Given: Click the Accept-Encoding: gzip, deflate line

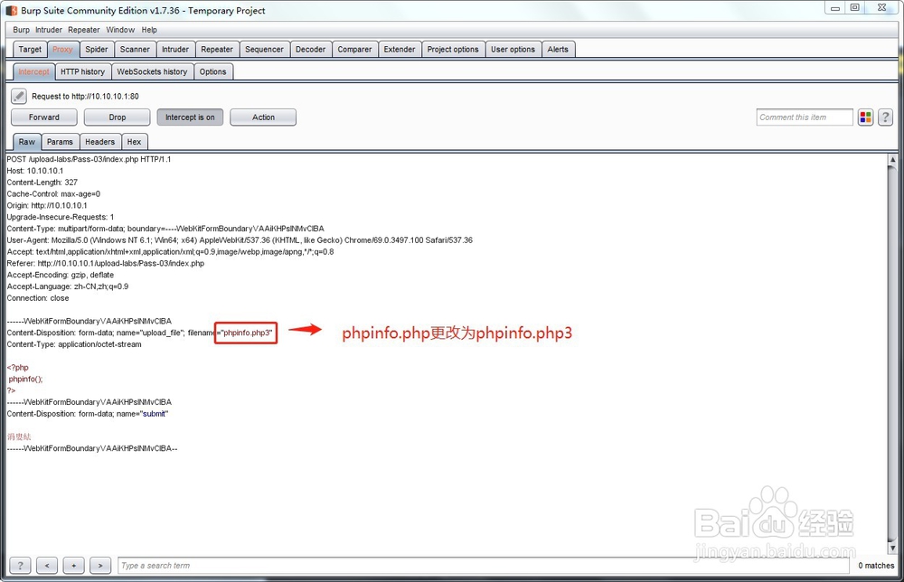Looking at the screenshot, I should click(x=61, y=275).
